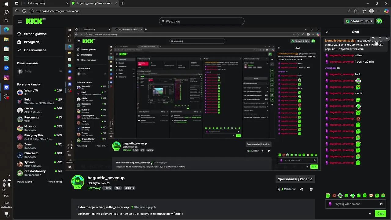The image size is (391, 220).
Task: Open Zumi recommended channel
Action: [x=40, y=146]
